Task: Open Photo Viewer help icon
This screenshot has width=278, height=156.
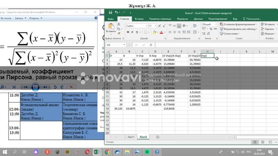Action: tap(96, 18)
